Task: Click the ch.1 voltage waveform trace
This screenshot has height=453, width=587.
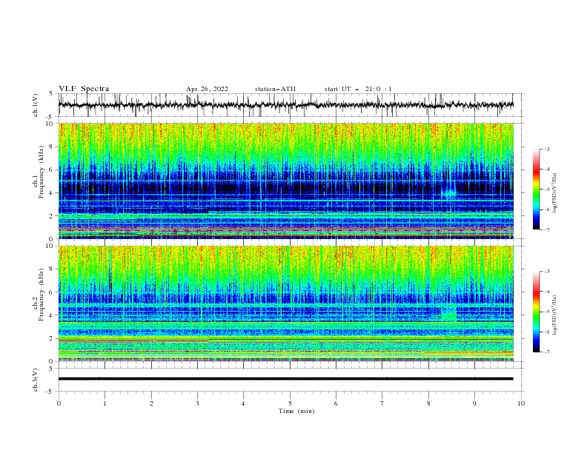Action: [285, 105]
